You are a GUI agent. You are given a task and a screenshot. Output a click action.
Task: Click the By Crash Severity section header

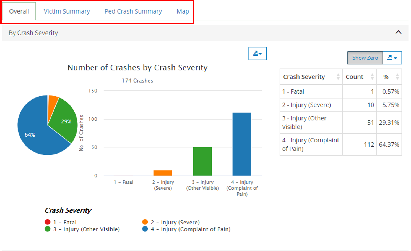[x=33, y=33]
